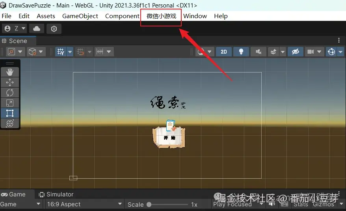Toggle the tool handle pivot position icon

[x=11, y=52]
